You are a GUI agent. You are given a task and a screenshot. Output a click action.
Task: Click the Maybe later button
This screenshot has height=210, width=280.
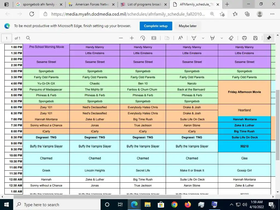click(x=188, y=26)
